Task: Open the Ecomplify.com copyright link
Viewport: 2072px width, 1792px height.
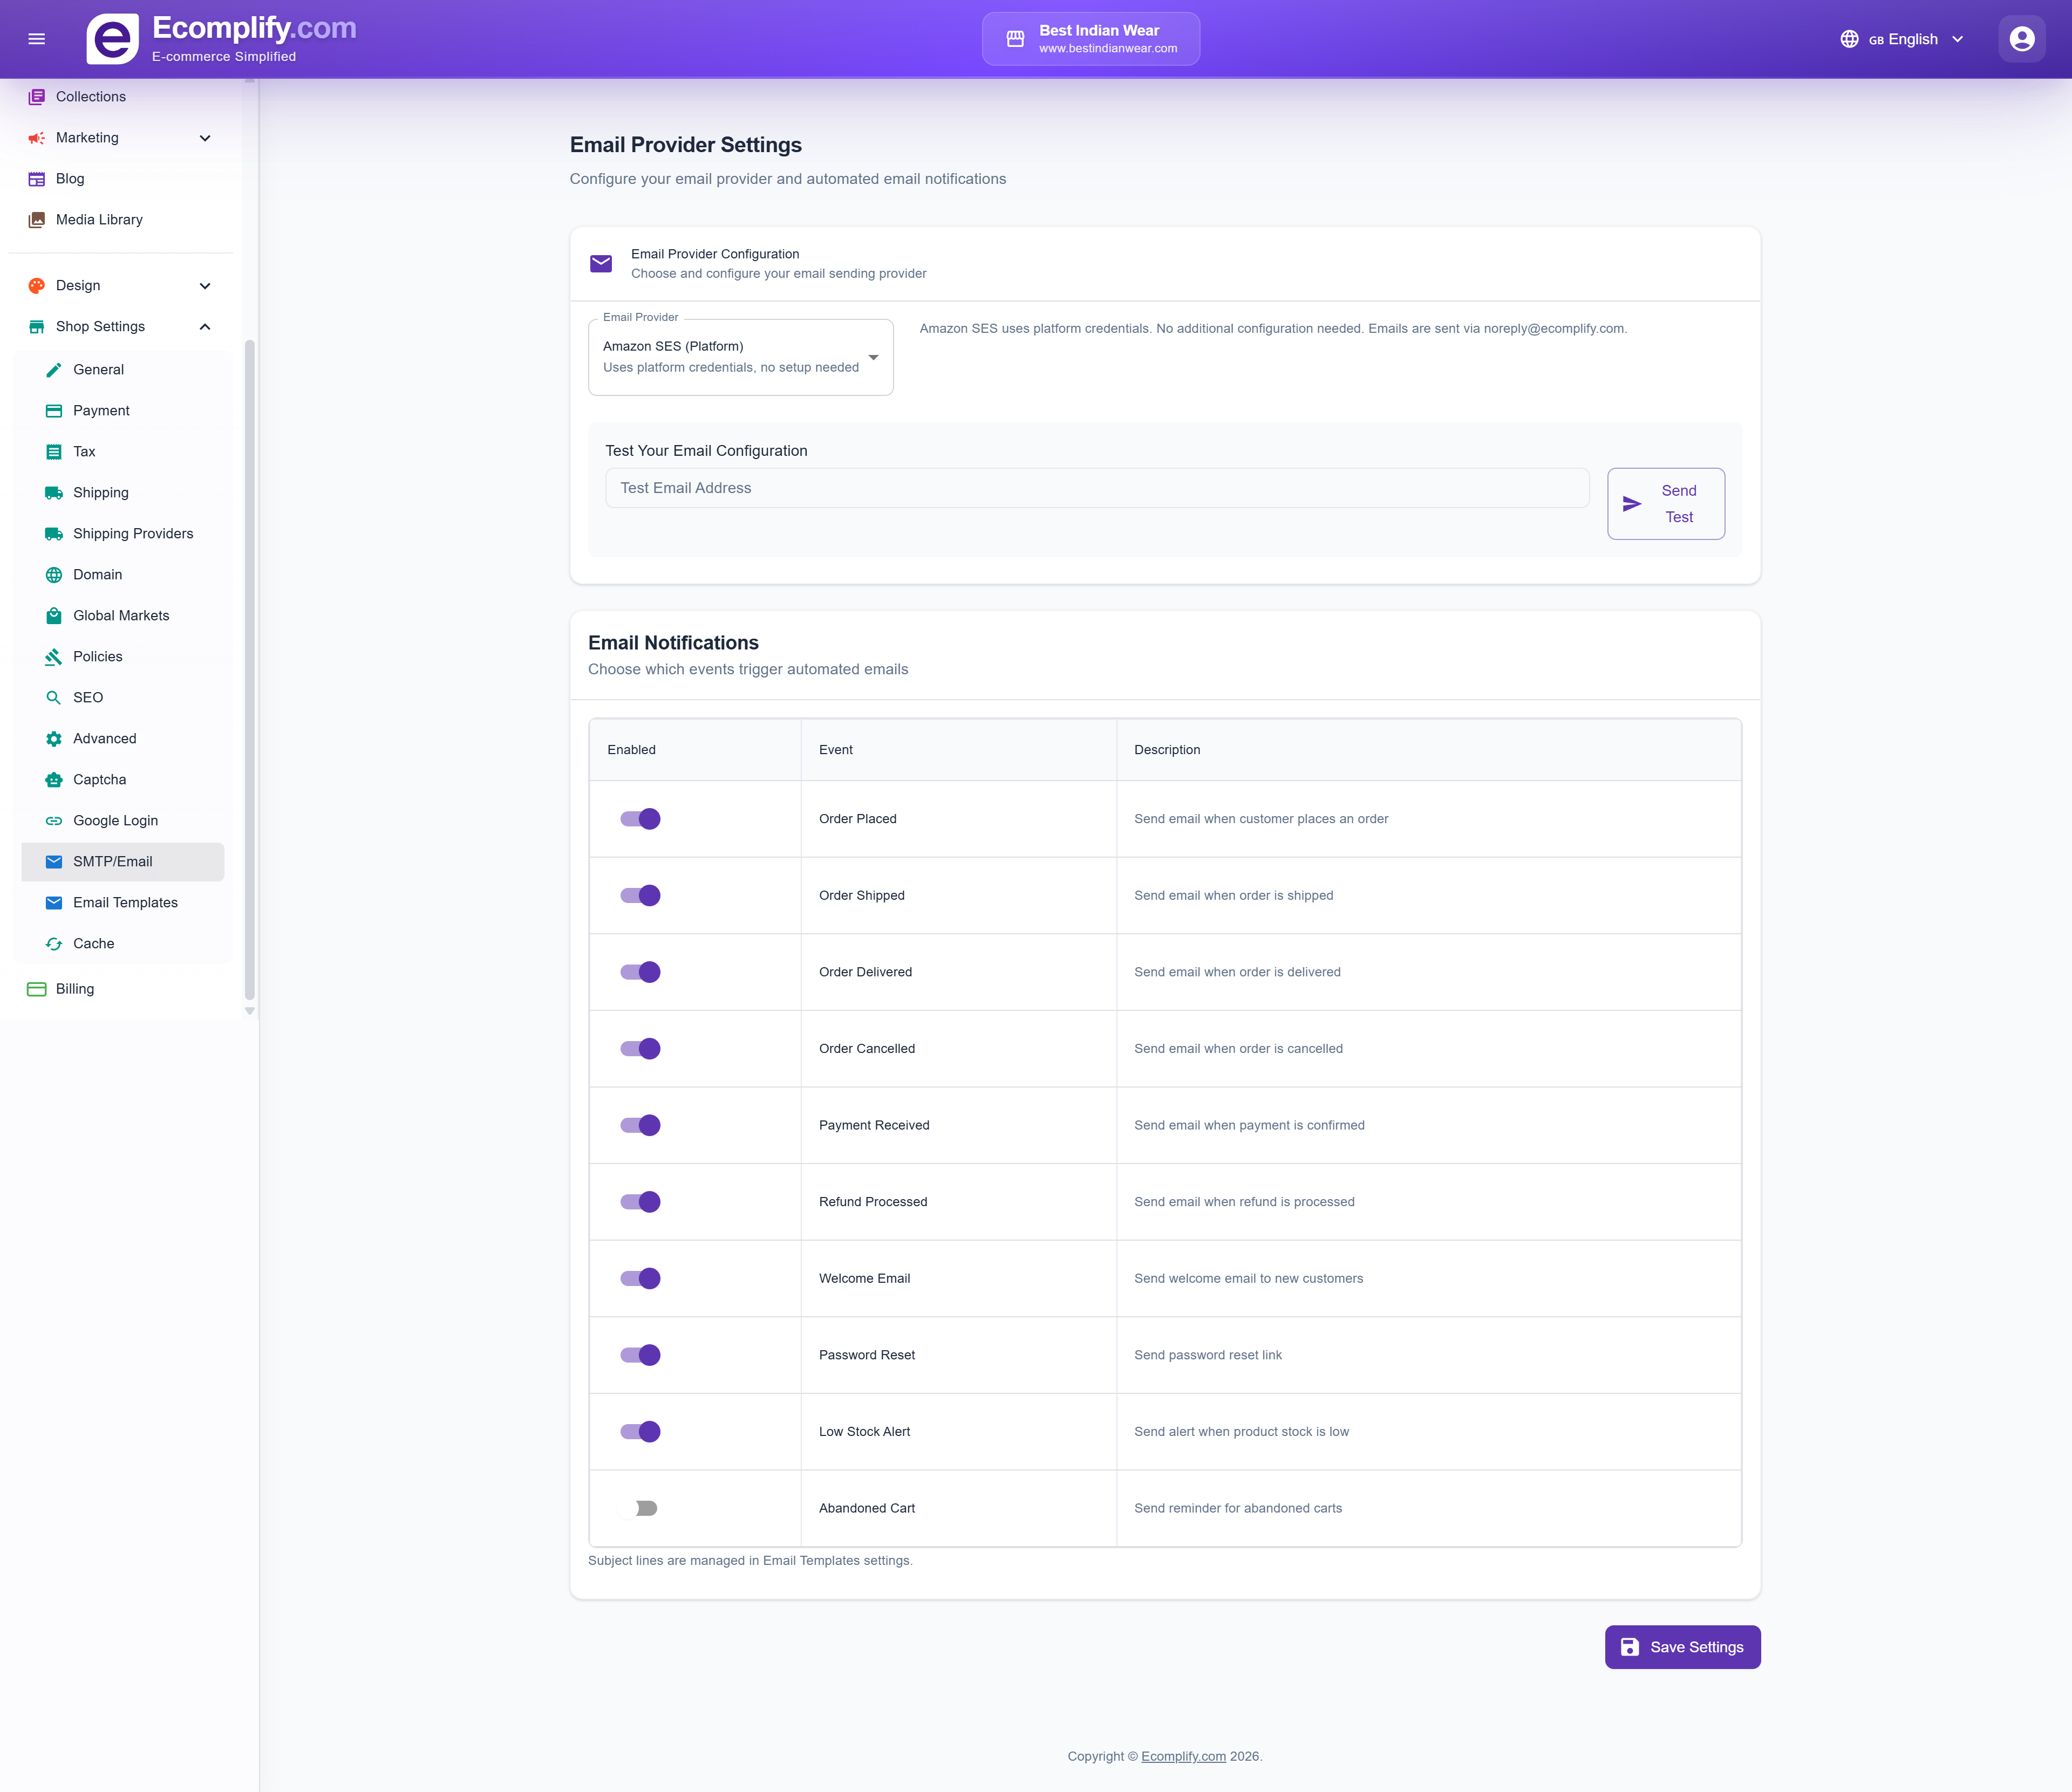Action: point(1182,1756)
